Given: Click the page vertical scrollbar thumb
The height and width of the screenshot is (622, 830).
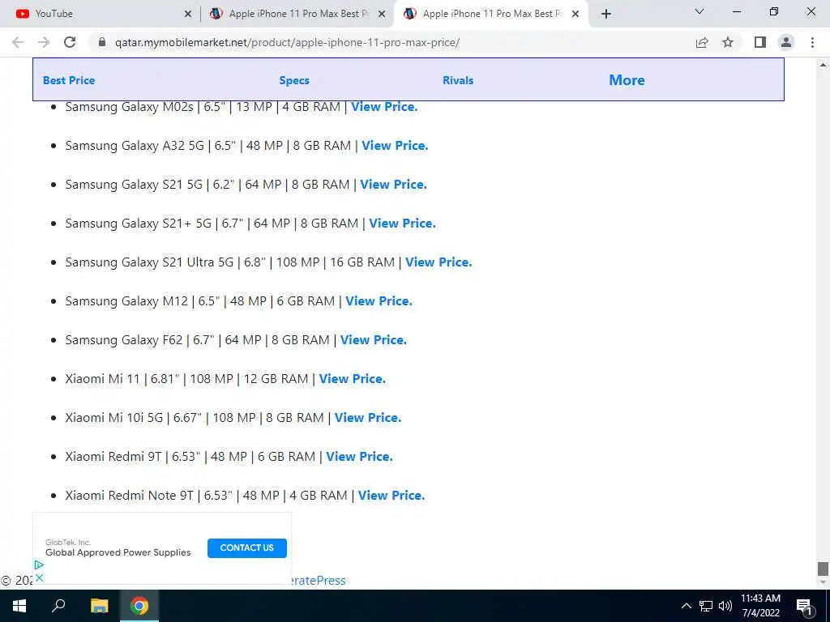Looking at the screenshot, I should pos(823,569).
